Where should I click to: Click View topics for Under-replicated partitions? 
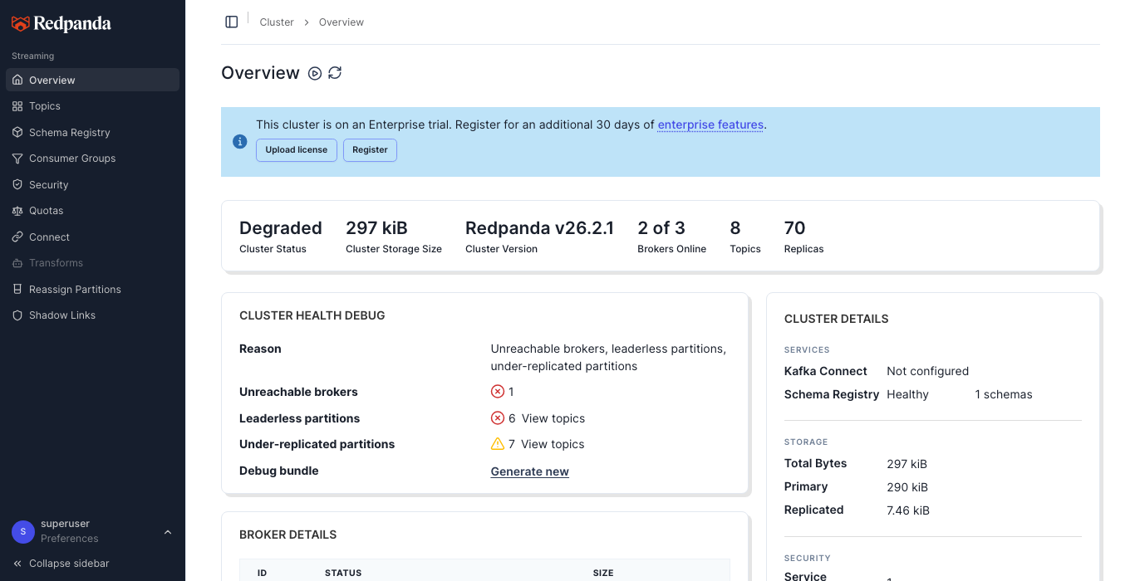[x=553, y=444]
